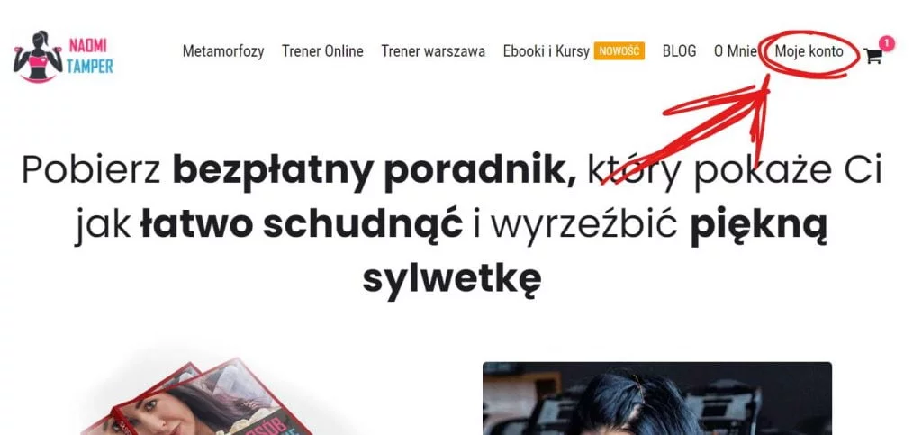
Task: Click the orange NOWOŚĆ badge
Action: coord(619,51)
